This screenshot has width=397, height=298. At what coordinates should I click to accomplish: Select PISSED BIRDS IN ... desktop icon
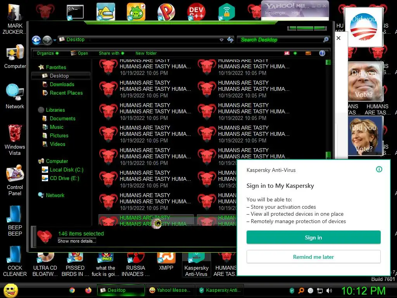coord(75,265)
